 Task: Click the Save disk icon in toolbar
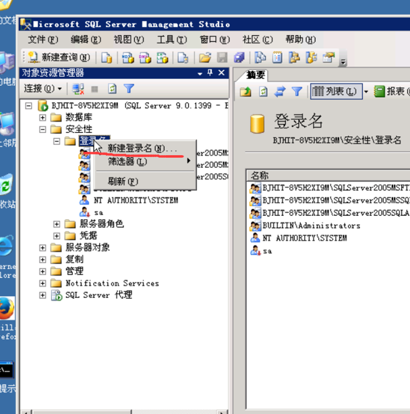click(223, 57)
